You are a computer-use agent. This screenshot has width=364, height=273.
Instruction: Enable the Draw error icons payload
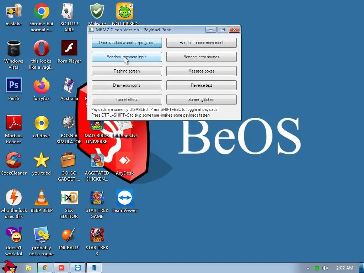(127, 85)
